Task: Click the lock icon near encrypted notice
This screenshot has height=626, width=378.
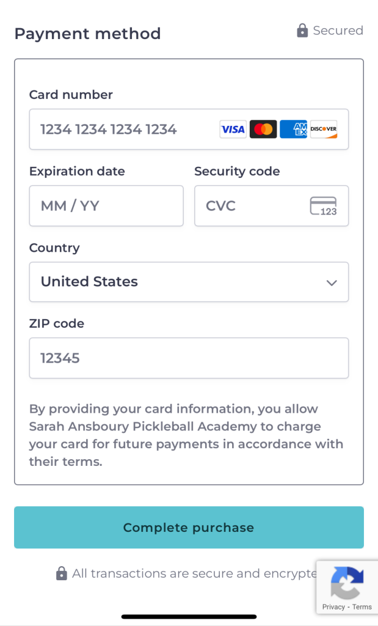Action: [62, 573]
